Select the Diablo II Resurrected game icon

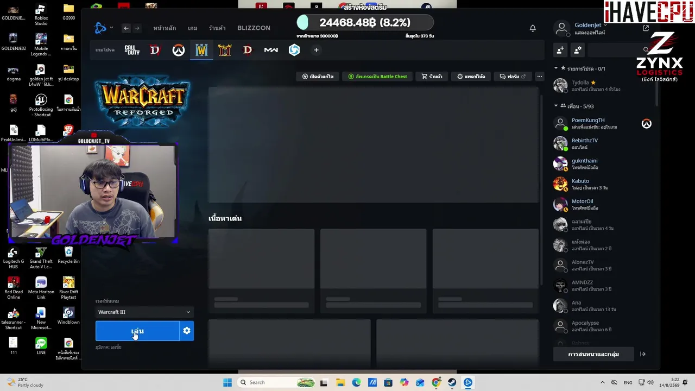tap(224, 50)
